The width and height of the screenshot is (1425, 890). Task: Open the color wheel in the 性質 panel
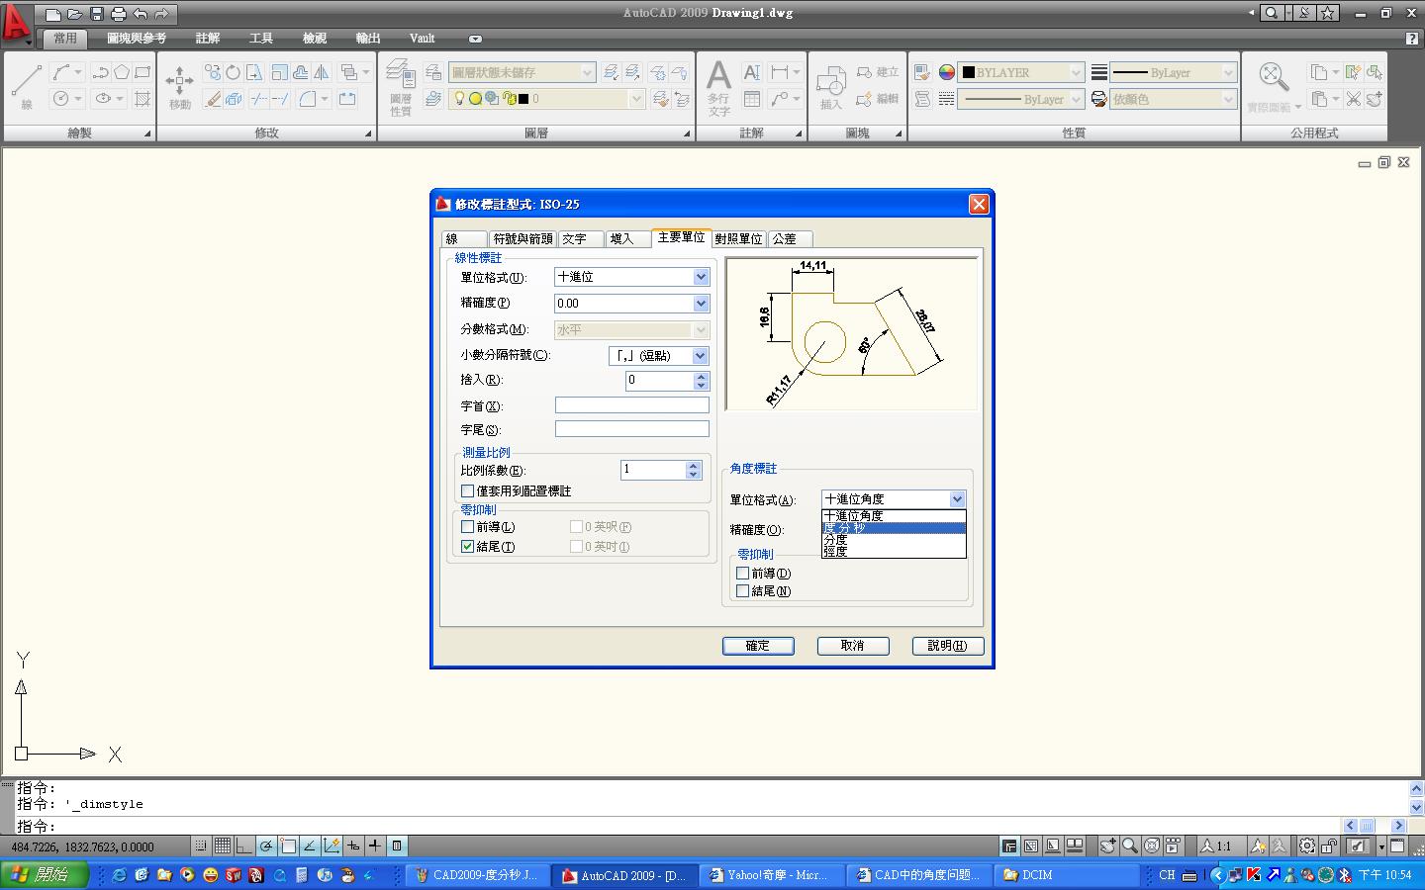click(x=947, y=71)
